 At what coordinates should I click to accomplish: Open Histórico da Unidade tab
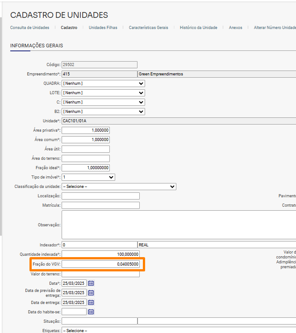(x=199, y=28)
